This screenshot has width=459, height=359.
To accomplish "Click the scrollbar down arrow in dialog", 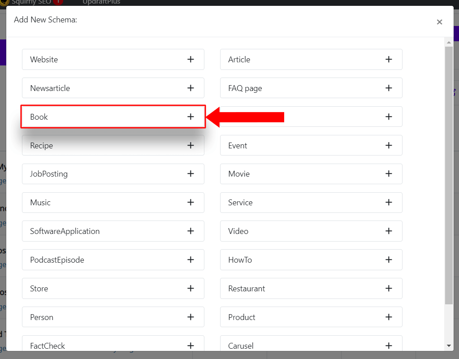I will (449, 346).
